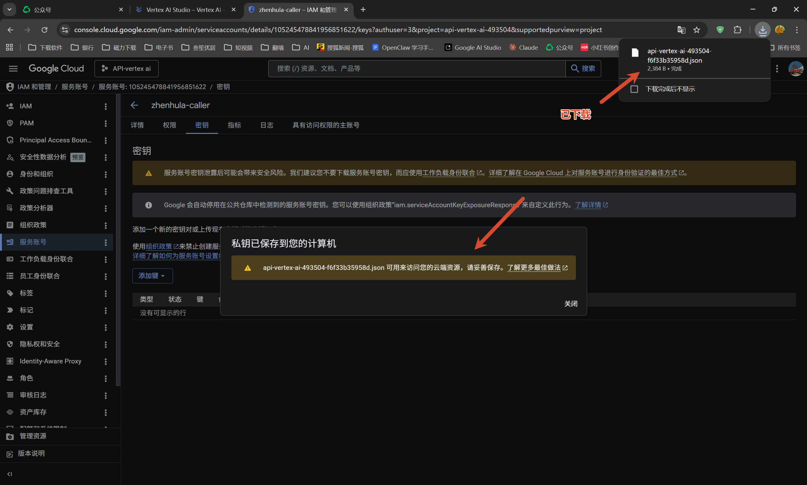Open more options for 标记 row
This screenshot has width=807, height=485.
click(105, 310)
